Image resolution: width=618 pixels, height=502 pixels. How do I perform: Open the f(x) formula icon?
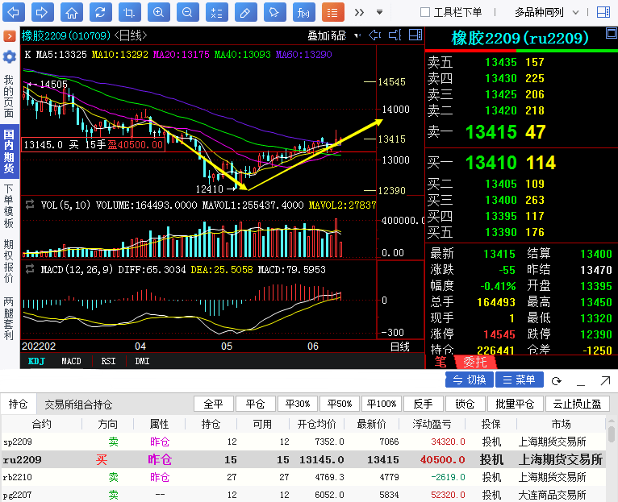pyautogui.click(x=303, y=12)
